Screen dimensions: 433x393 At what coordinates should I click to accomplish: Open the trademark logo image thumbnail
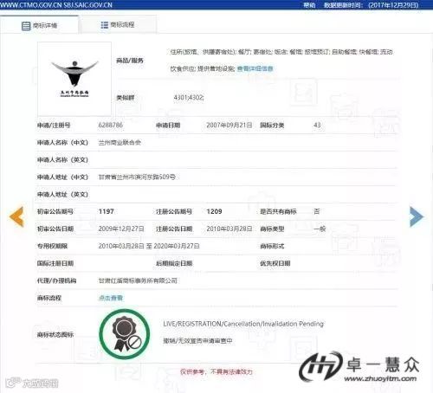tap(74, 79)
